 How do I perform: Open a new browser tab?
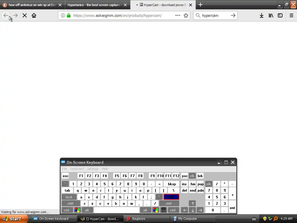pyautogui.click(x=200, y=5)
